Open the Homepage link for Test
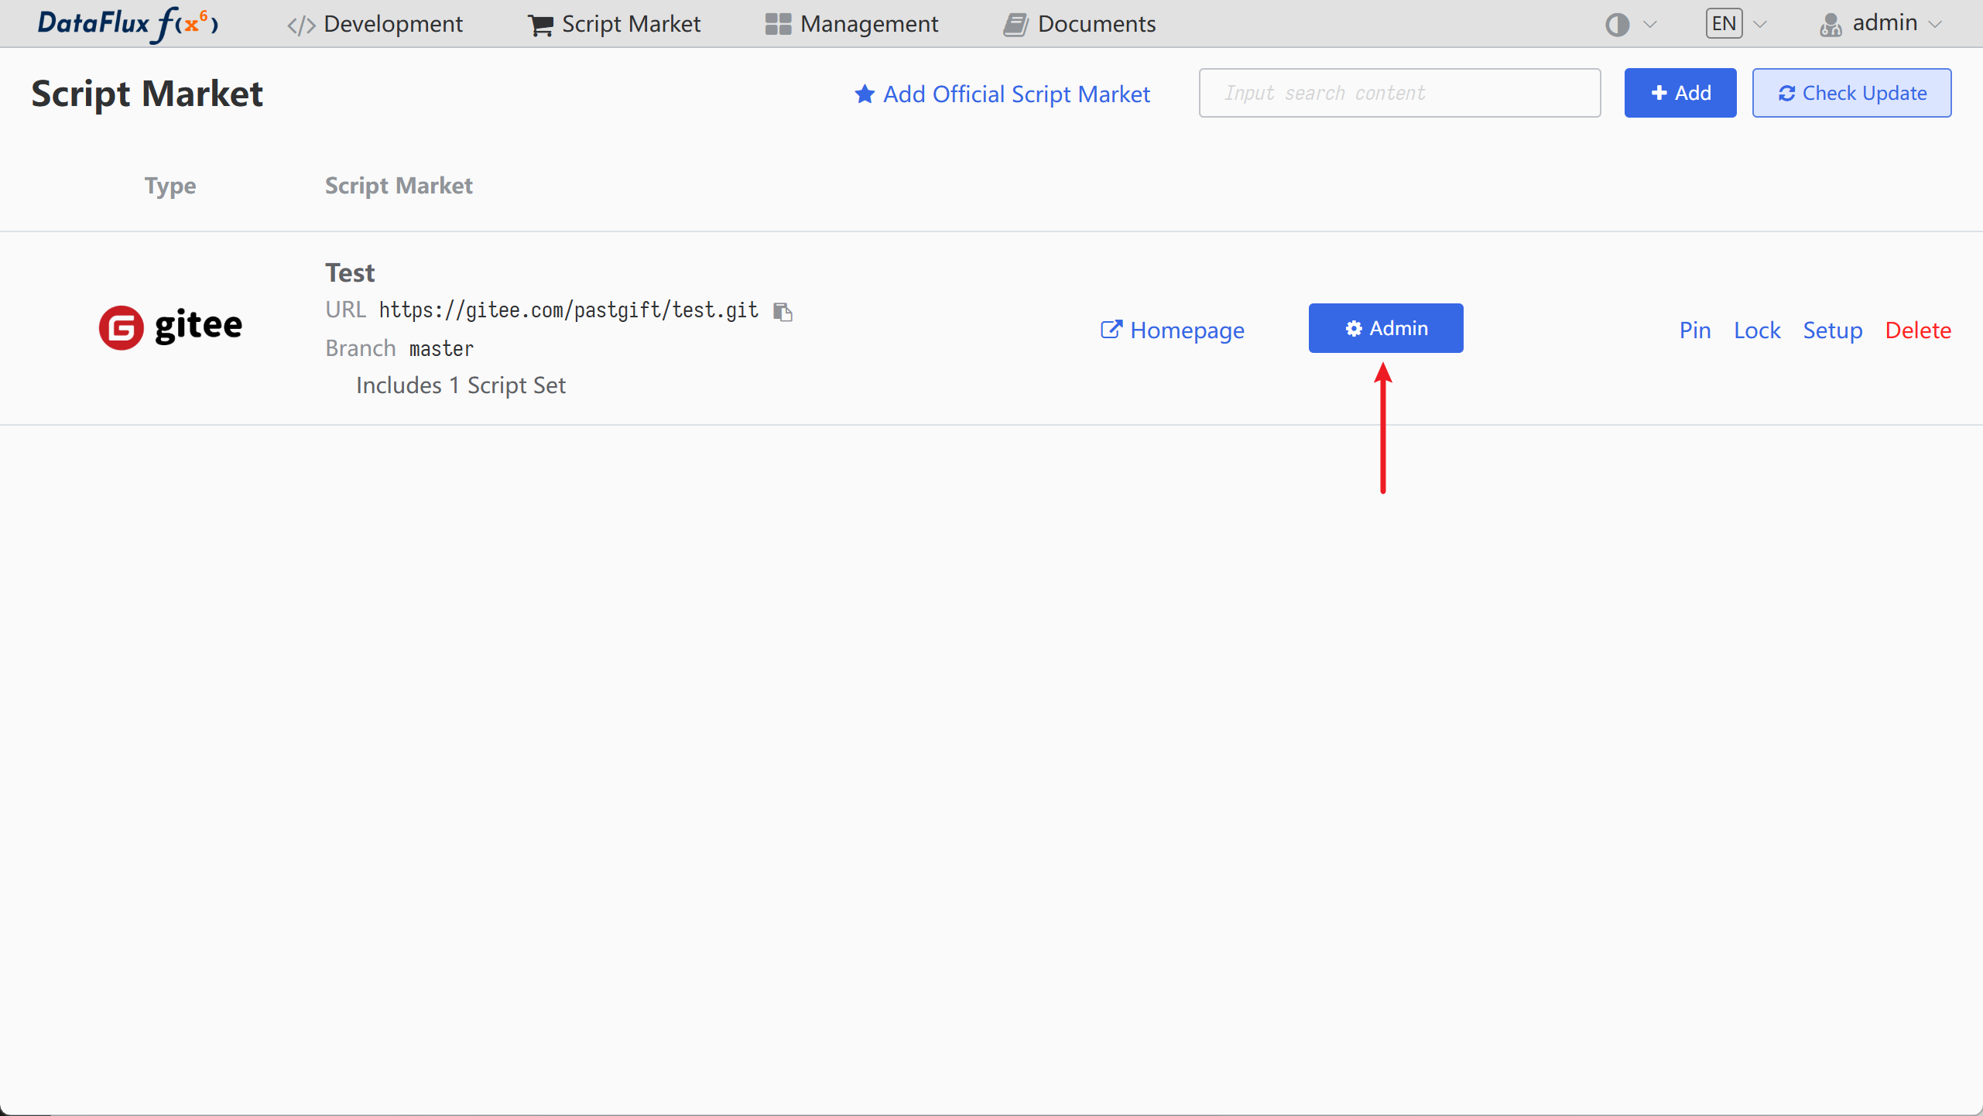The width and height of the screenshot is (1983, 1116). tap(1172, 330)
